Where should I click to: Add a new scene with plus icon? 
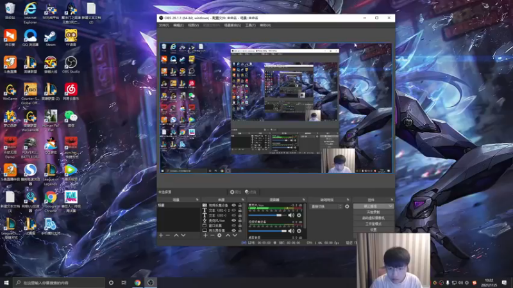[161, 235]
